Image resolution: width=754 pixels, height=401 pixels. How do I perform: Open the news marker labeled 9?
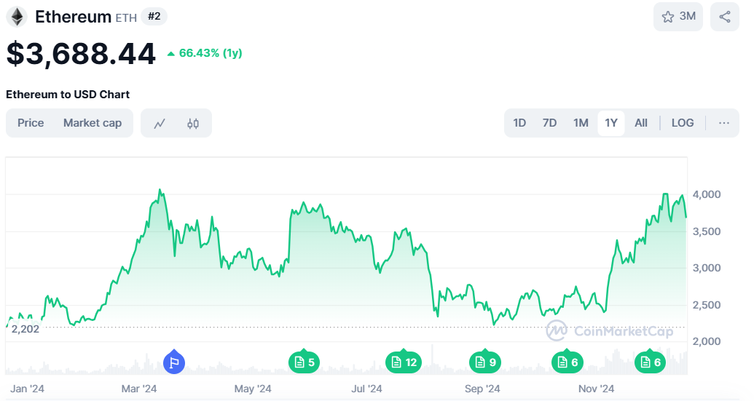[x=486, y=362]
